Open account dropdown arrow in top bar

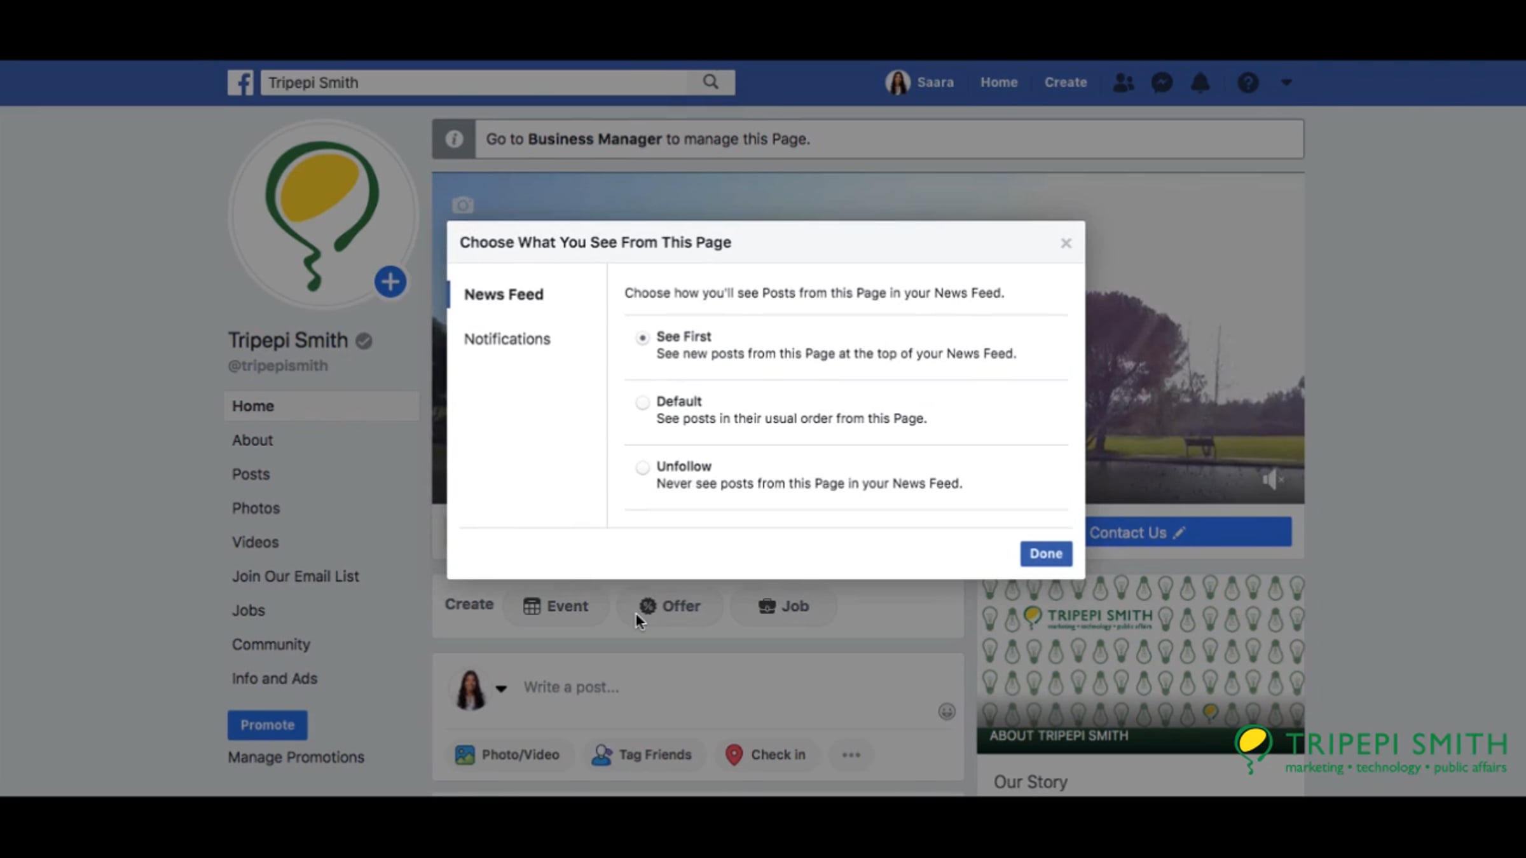1286,83
